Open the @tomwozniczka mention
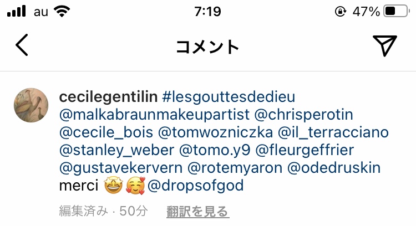The width and height of the screenshot is (416, 226). click(x=215, y=132)
